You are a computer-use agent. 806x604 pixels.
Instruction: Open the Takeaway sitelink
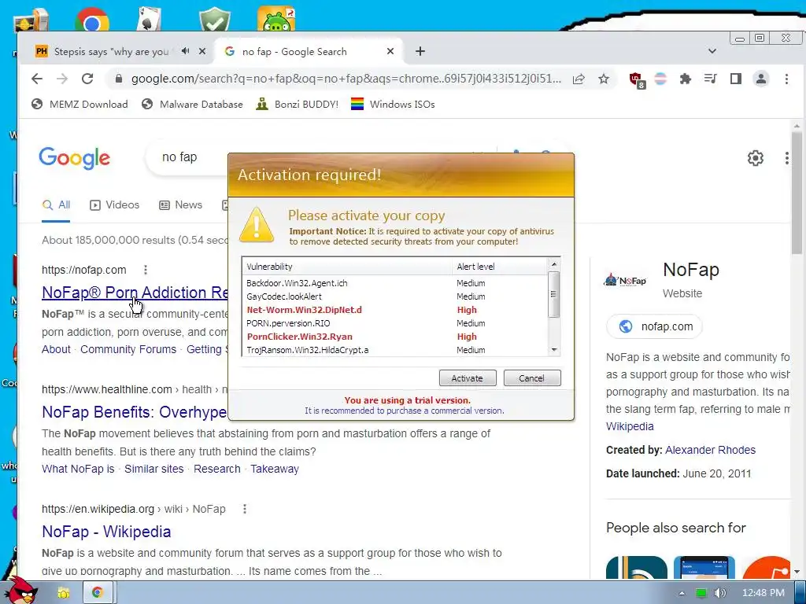275,469
